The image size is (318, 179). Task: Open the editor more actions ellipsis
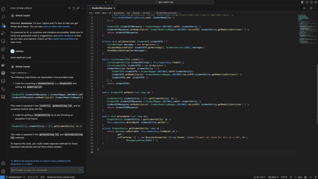(316, 8)
